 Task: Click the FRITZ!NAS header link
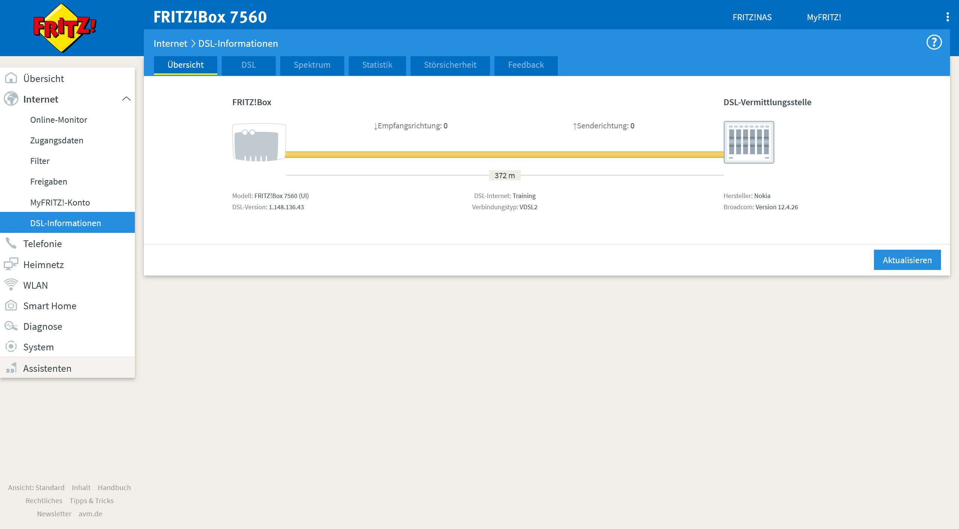pos(752,17)
